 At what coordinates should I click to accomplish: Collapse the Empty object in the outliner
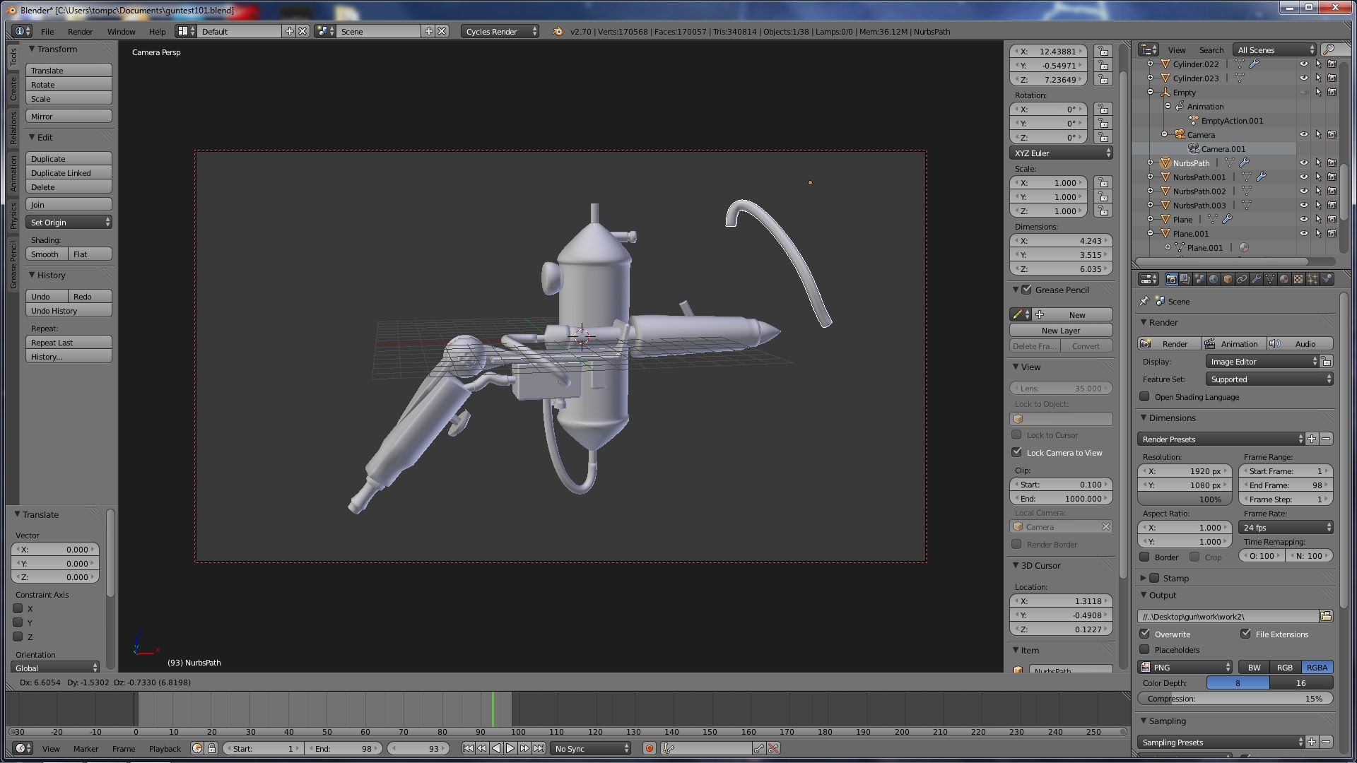pos(1151,92)
